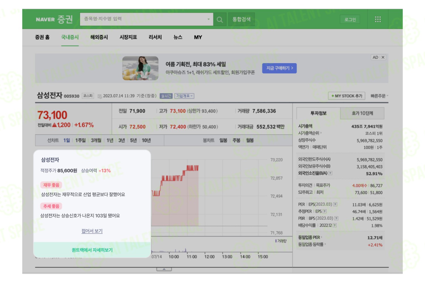Select the 3년 line chart period
The height and width of the screenshot is (283, 425).
coord(122,140)
